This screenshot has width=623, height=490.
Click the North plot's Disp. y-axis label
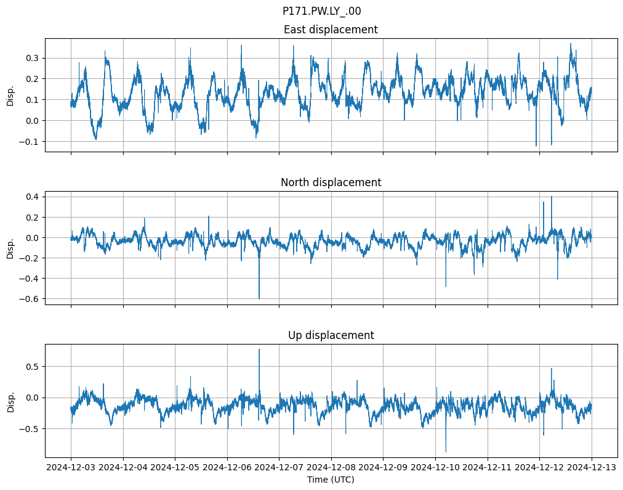(10, 248)
